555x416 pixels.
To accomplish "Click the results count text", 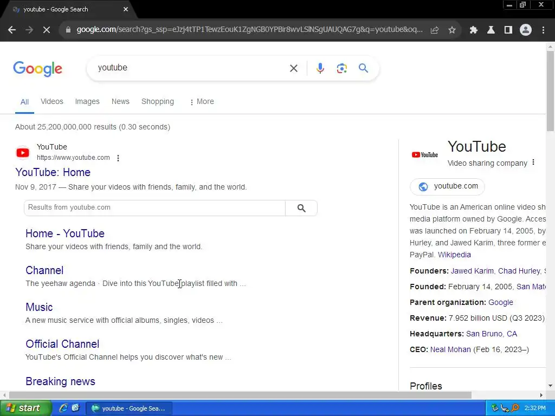I will (93, 127).
